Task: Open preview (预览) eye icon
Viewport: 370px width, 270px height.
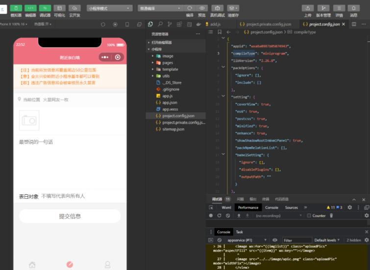Action: pyautogui.click(x=202, y=8)
